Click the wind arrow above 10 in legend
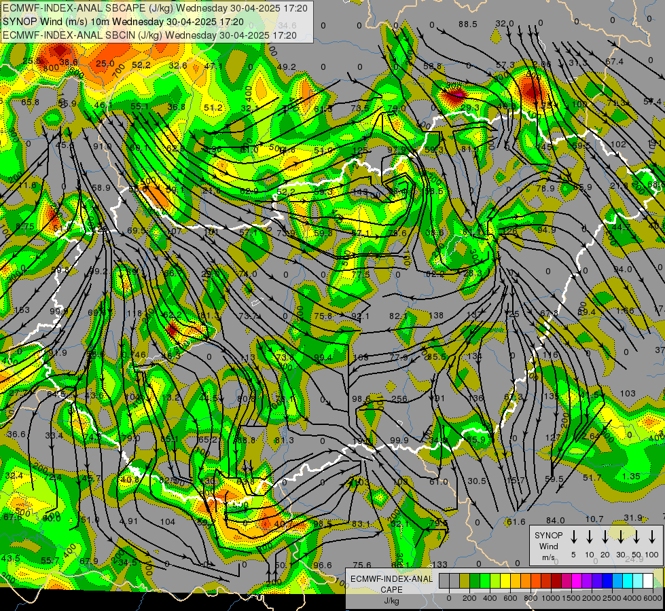This screenshot has height=611, width=665. tap(590, 537)
